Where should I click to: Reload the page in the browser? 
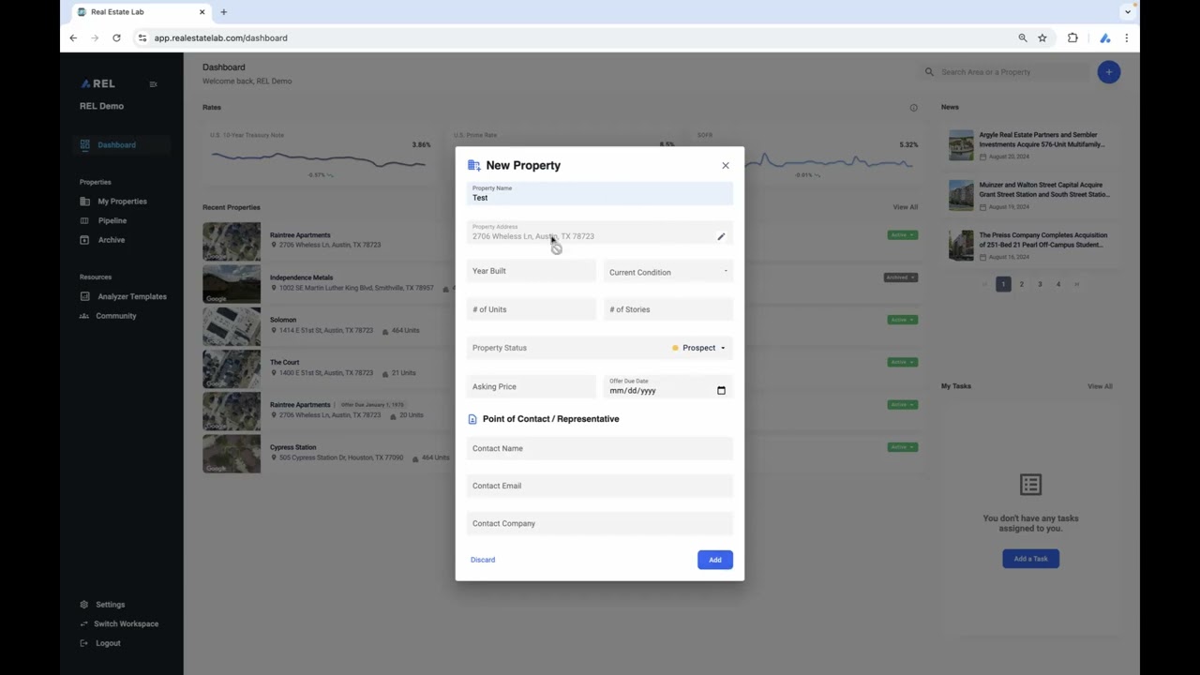116,38
